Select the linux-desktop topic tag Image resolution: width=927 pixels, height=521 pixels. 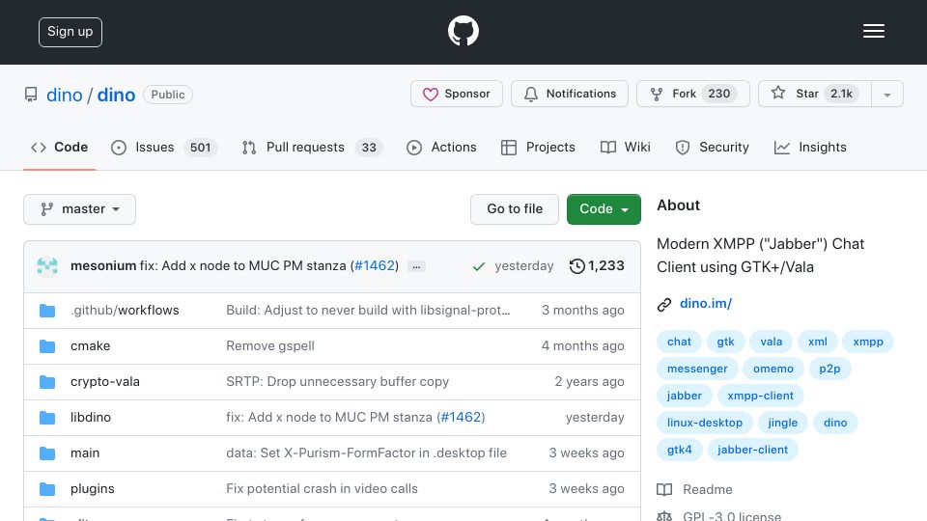(705, 423)
